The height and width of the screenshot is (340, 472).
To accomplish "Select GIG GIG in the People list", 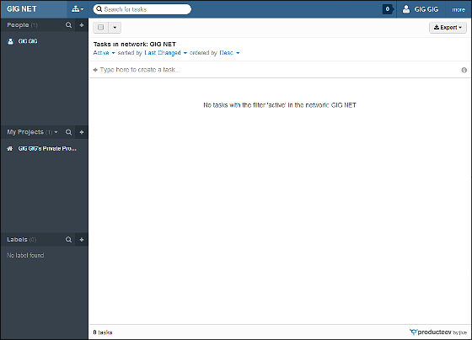I will pos(28,41).
